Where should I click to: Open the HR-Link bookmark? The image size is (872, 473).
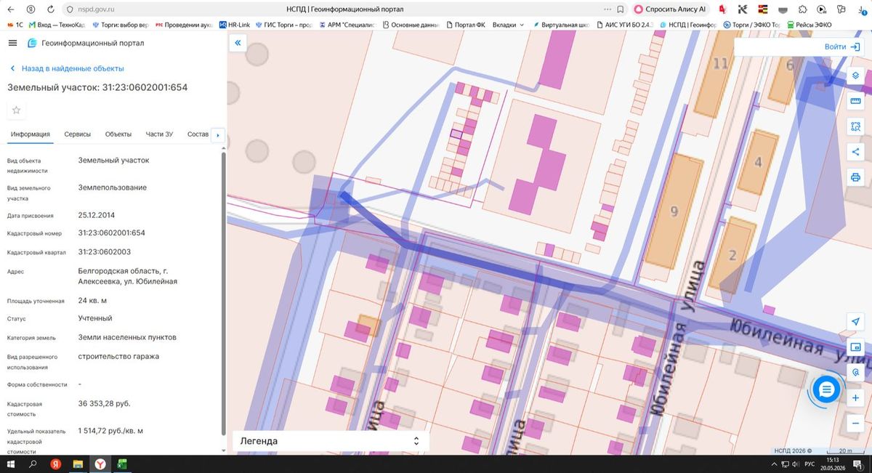[x=234, y=25]
